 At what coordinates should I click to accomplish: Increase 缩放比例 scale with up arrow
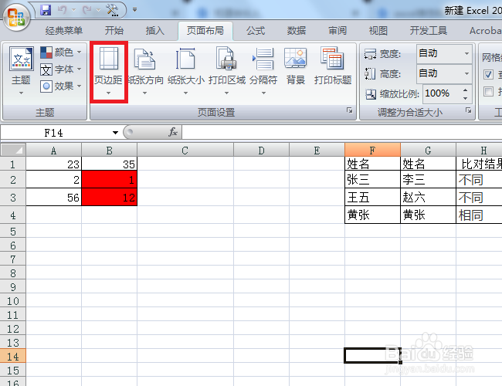coord(466,90)
